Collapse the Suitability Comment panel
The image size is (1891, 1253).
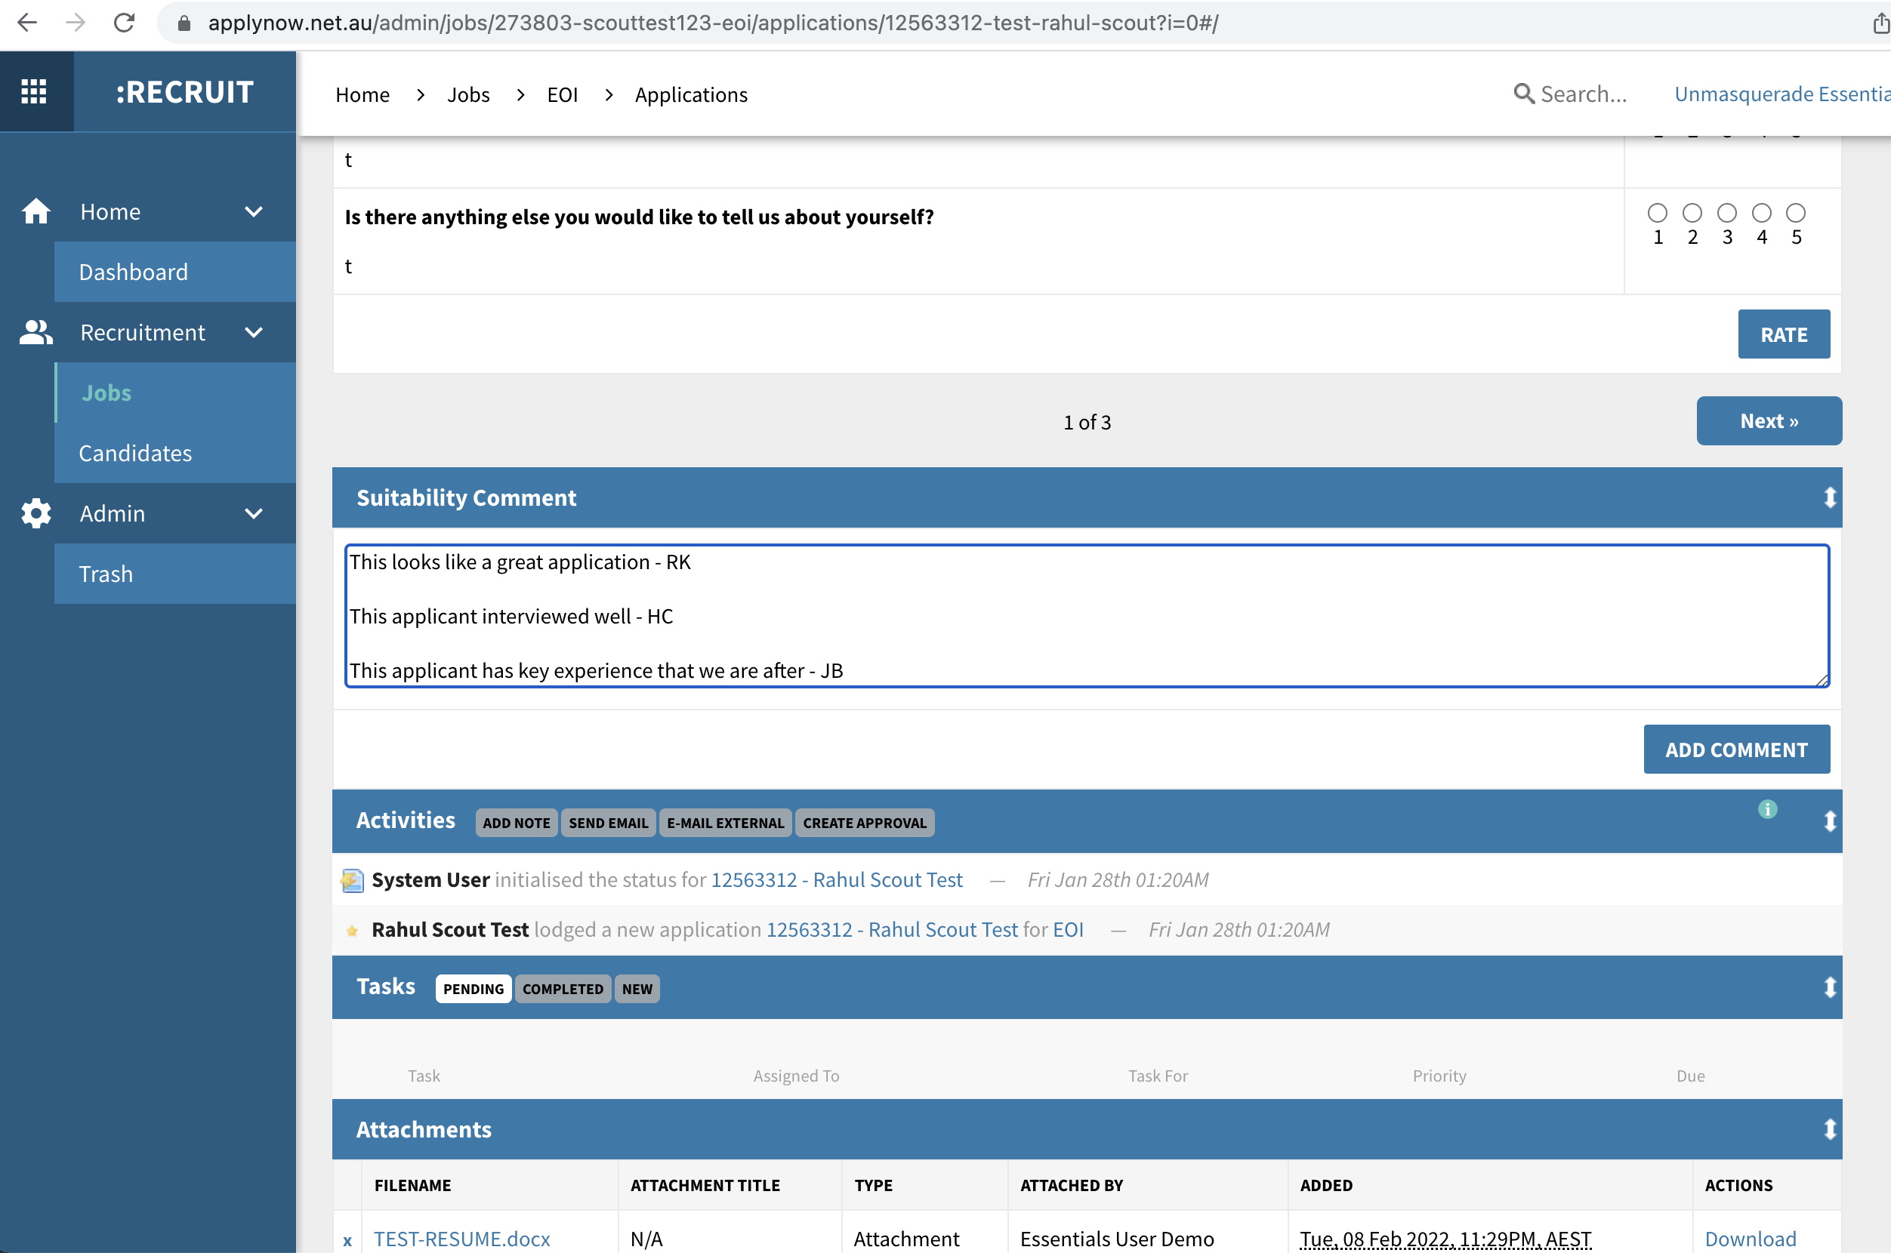[x=1829, y=497]
